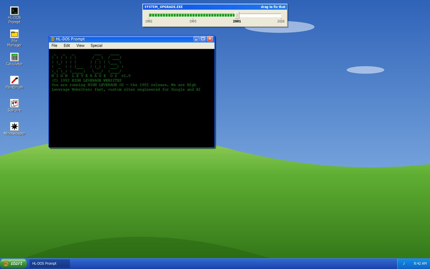Open the Solitaire desktop icon
The image size is (430, 269).
(x=14, y=106)
